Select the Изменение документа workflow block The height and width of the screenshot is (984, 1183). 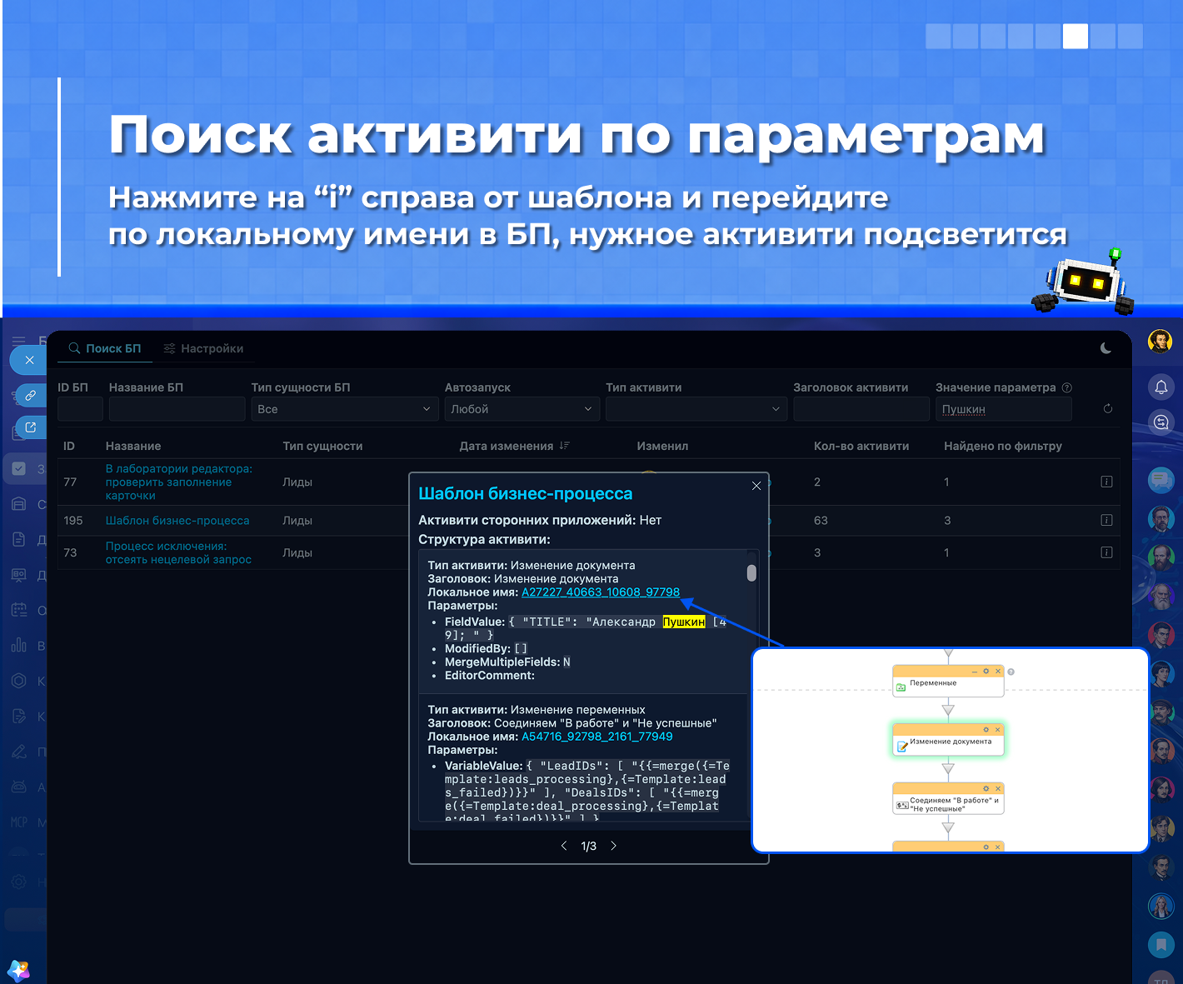(948, 740)
